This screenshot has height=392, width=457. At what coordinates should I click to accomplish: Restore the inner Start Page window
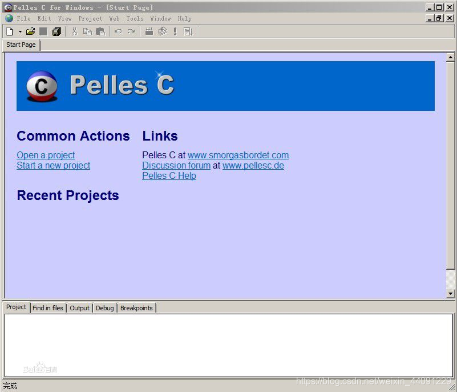[x=439, y=18]
